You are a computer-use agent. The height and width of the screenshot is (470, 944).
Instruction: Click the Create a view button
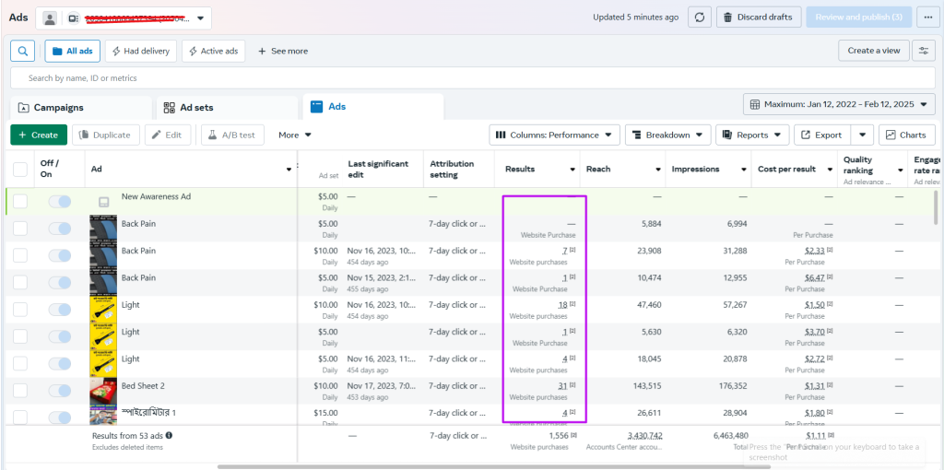(x=873, y=51)
